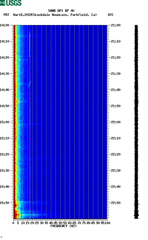Click the '15' frequency axis label
The height and width of the screenshot is (240, 148).
27,223
